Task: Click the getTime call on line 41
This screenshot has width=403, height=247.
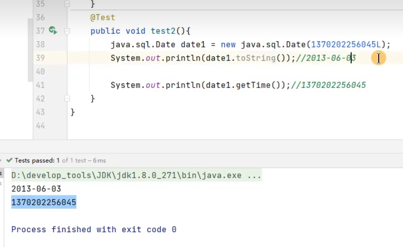Action: coord(253,85)
